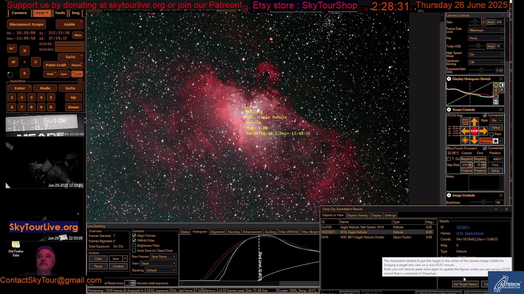Toggle the Align Frames checkbox
Screen dimensions: 524x294
[134, 236]
